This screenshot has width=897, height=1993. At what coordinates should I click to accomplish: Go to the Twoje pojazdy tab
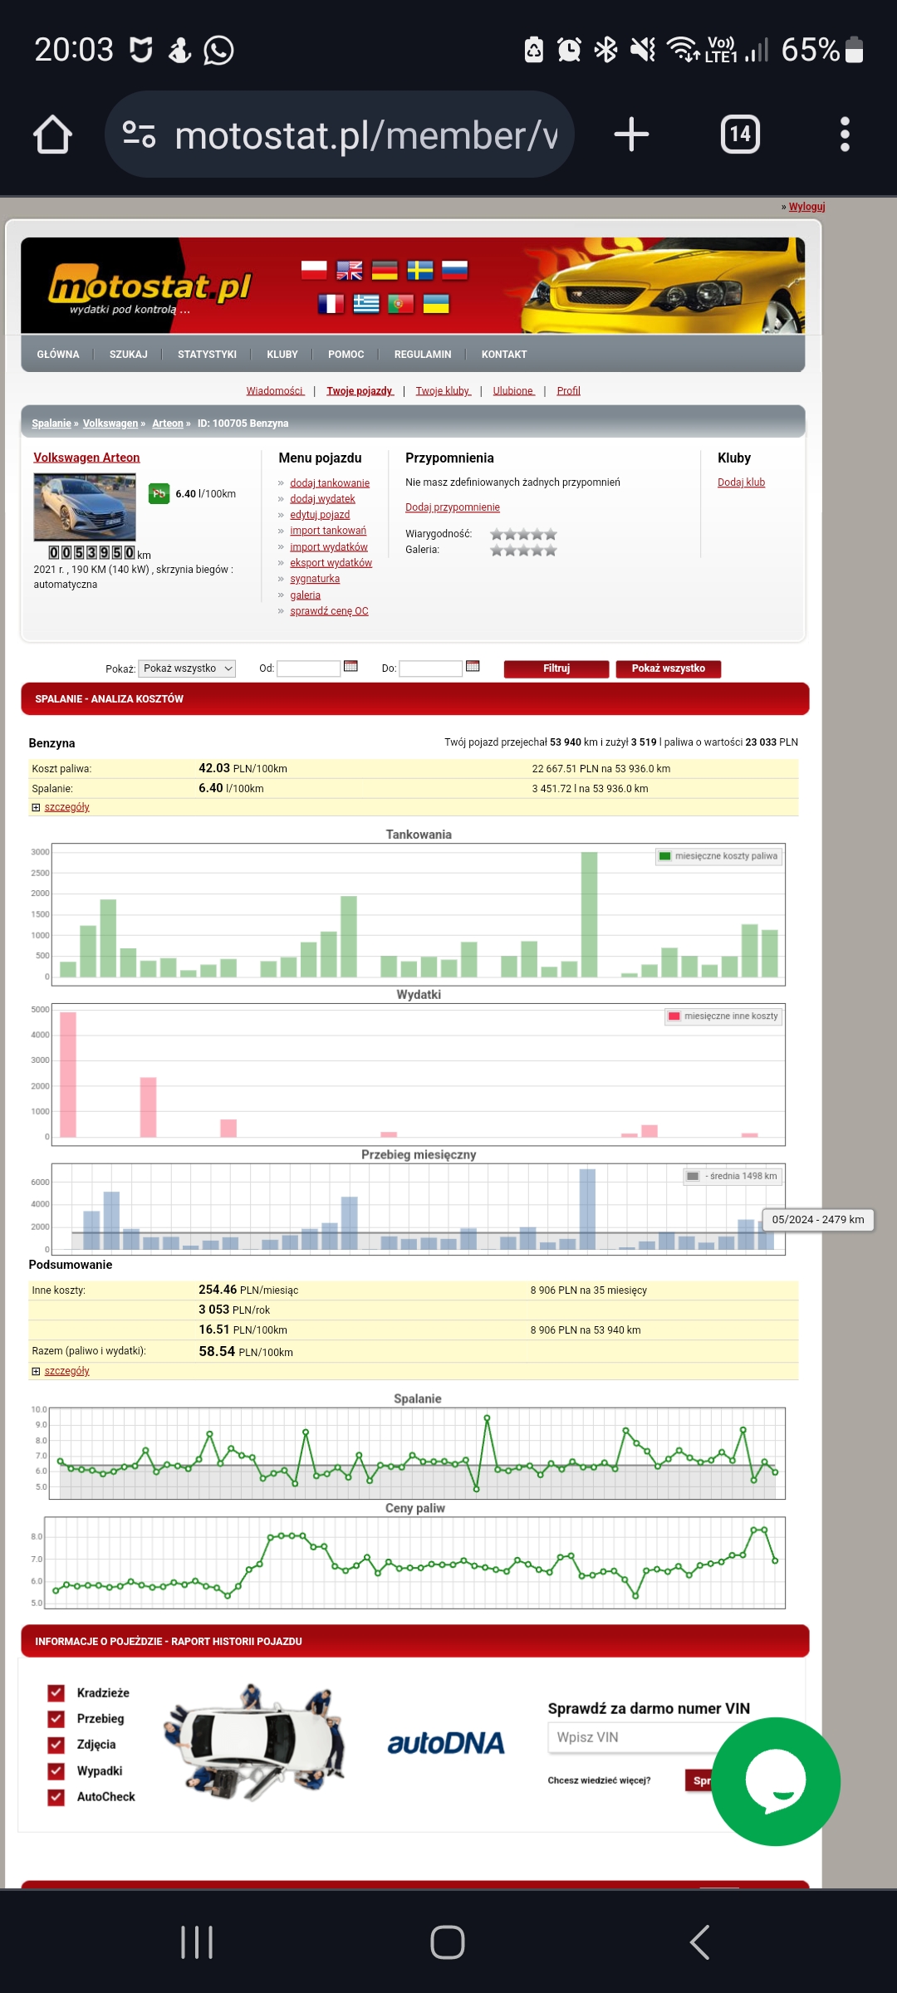[x=360, y=391]
